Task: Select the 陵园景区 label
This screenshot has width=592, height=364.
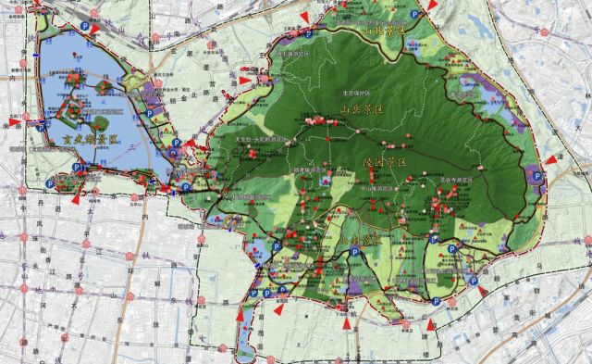Action: pos(385,163)
